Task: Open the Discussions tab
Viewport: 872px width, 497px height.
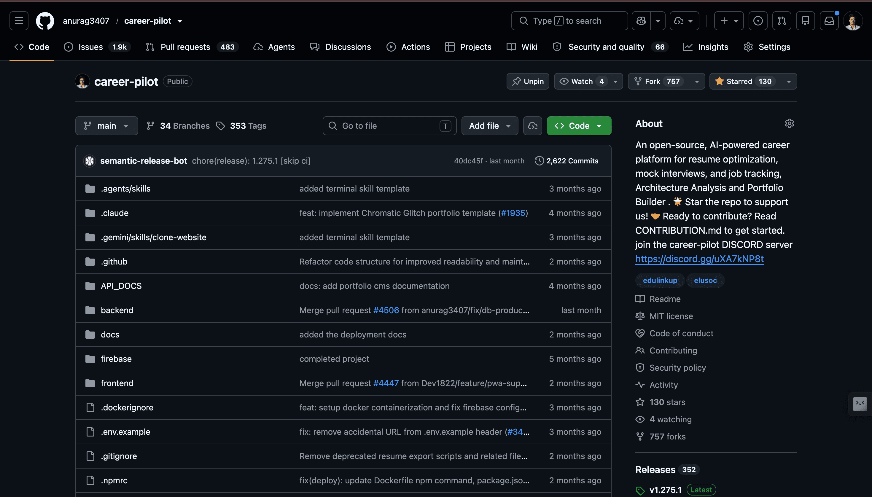Action: 340,47
